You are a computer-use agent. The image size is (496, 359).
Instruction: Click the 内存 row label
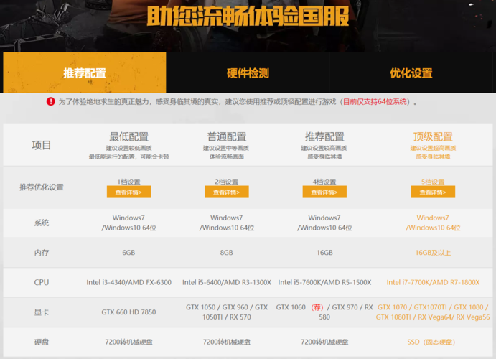click(x=42, y=253)
